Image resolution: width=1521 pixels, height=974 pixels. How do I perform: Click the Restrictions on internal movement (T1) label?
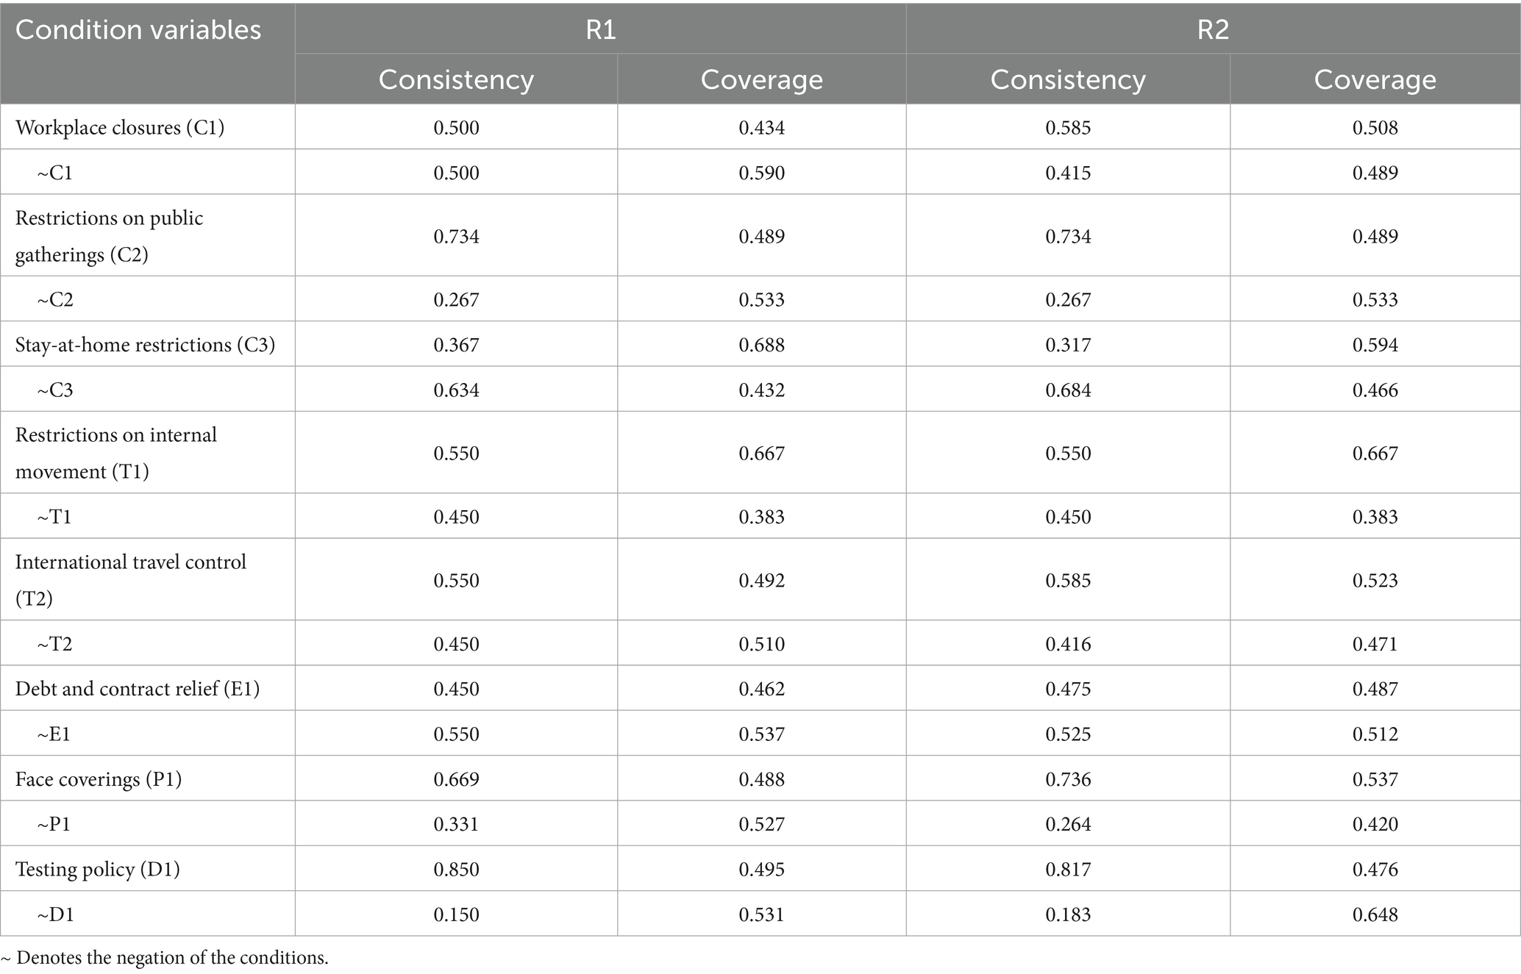click(x=116, y=453)
